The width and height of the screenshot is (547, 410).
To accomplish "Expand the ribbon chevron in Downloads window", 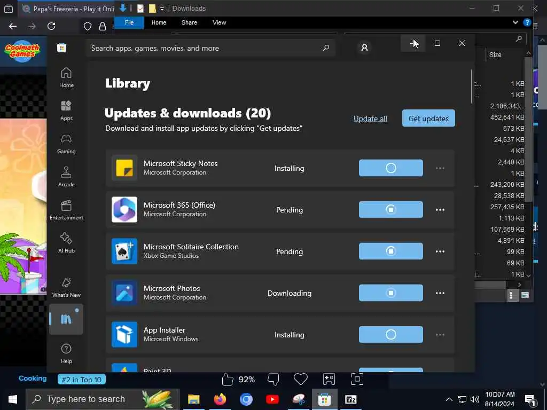I will point(515,22).
